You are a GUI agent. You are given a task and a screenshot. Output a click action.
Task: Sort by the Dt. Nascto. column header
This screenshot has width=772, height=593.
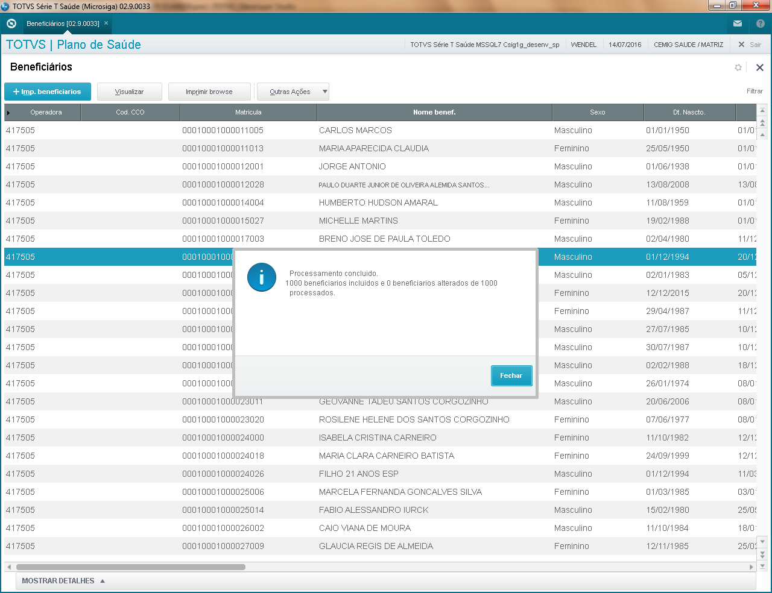(689, 112)
